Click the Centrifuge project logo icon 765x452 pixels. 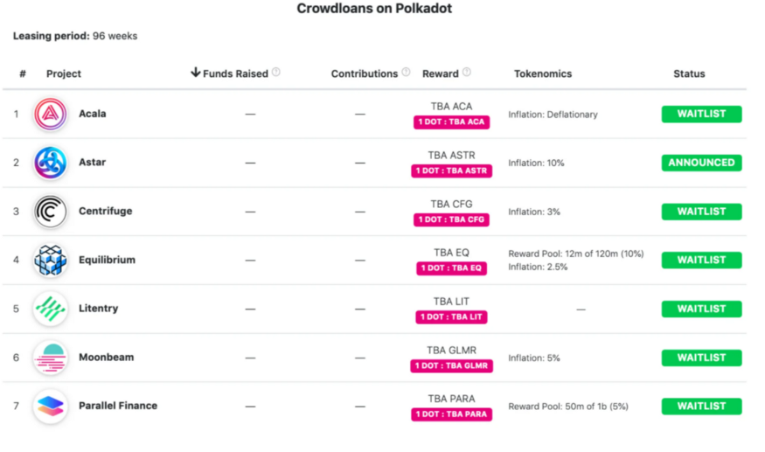(x=50, y=212)
